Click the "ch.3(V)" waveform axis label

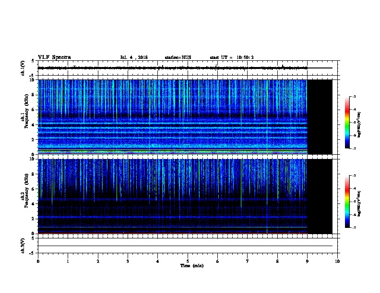pos(23,246)
